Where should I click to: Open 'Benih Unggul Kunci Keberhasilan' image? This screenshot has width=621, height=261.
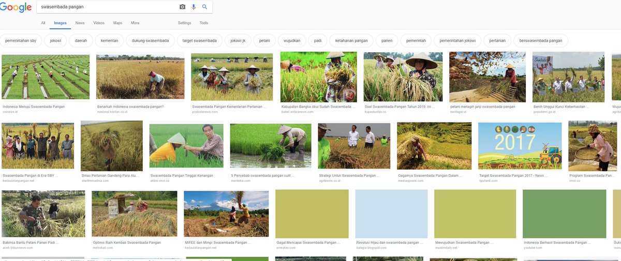pyautogui.click(x=568, y=76)
